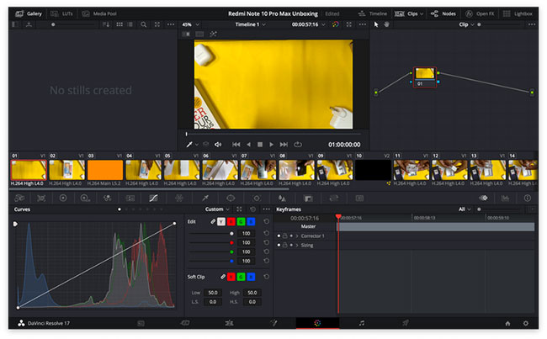Open the Key palette icon

pos(308,198)
